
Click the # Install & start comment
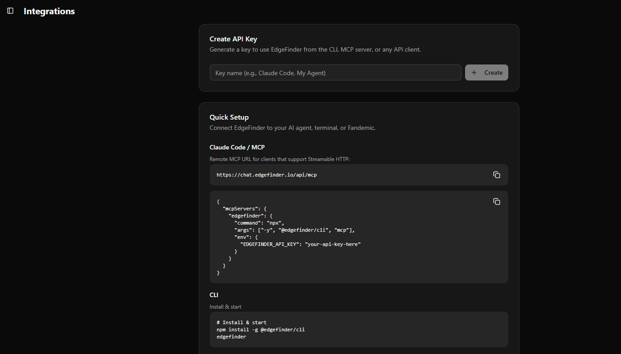click(242, 322)
